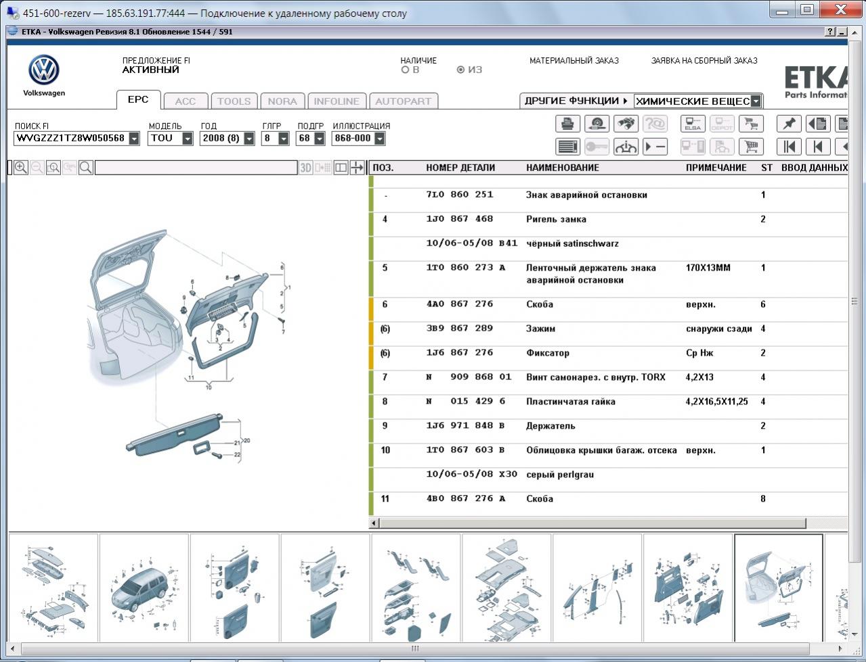Open the ИЛЛЮСТРАЦИЯ dropdown showing 868-000
This screenshot has width=866, height=662.
[380, 139]
